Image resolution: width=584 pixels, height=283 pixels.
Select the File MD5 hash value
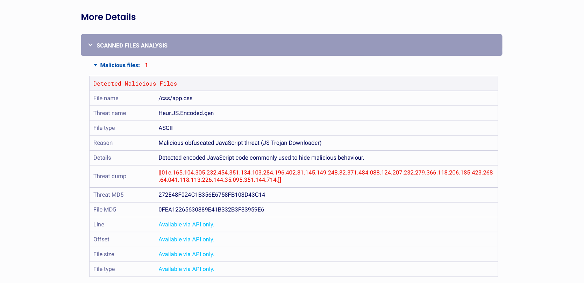211,210
